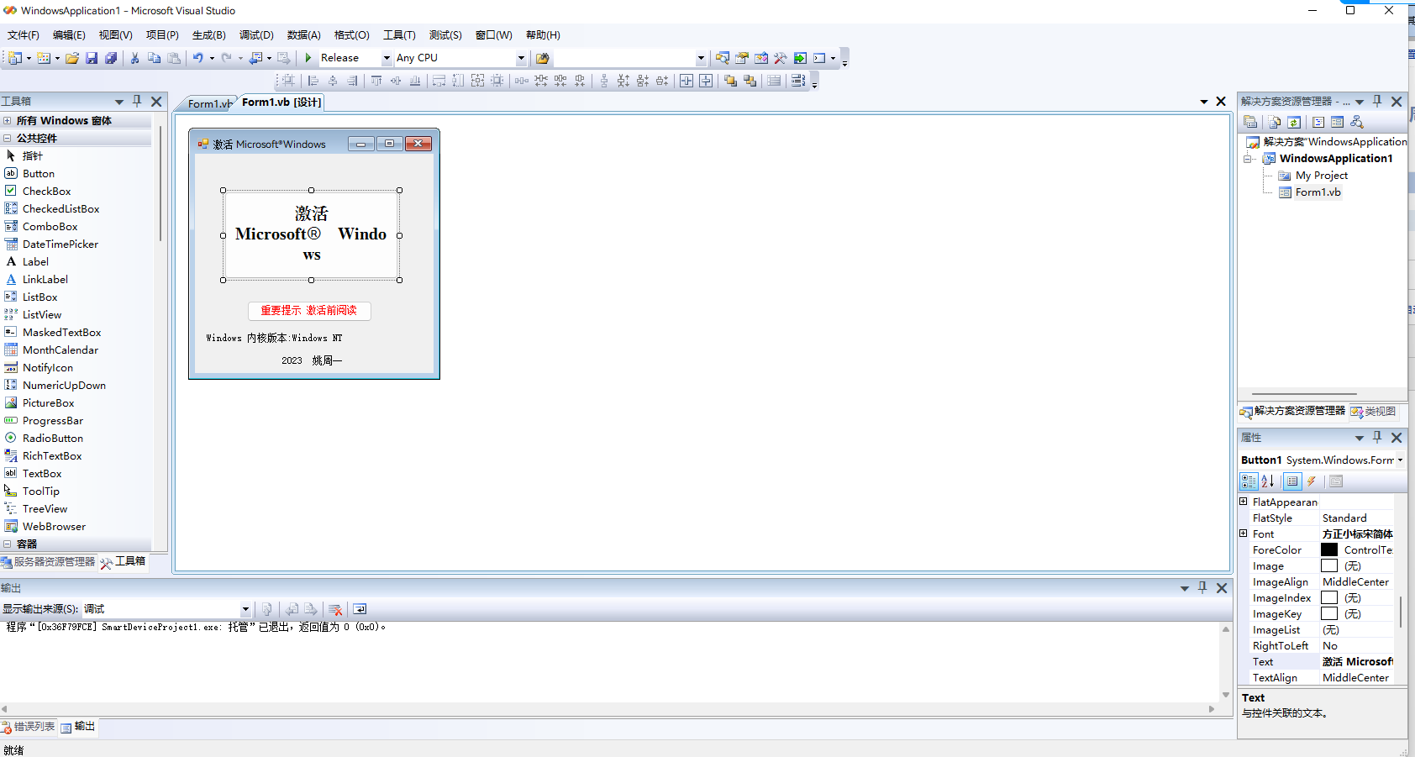Toggle auto-hide pin on the Properties panel
The image size is (1415, 757).
point(1377,437)
